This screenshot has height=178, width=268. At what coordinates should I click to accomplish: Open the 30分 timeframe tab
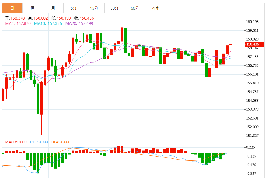pos(114,8)
